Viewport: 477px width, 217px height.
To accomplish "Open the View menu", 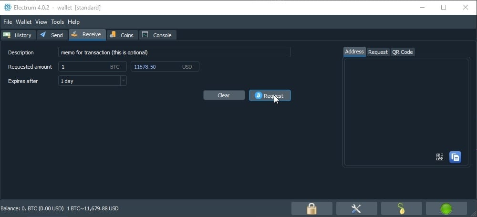I will [41, 22].
